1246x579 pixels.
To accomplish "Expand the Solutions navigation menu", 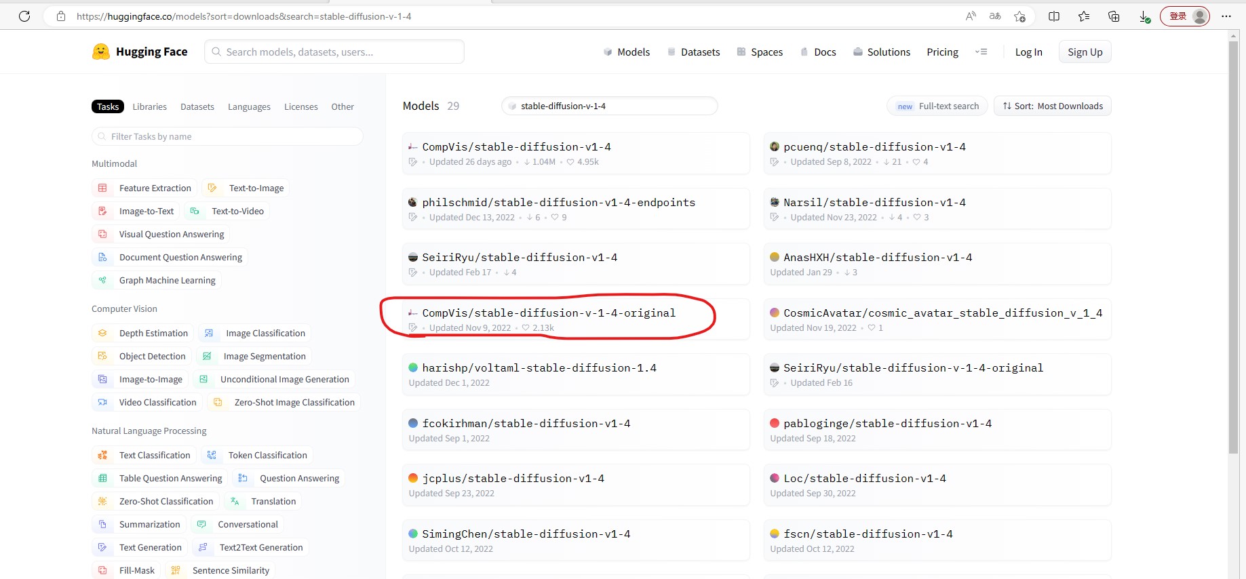I will click(882, 52).
